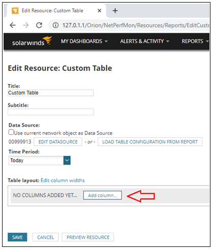Focus the Subtitle input field
Viewport: 213px width, 250px height.
50,112
